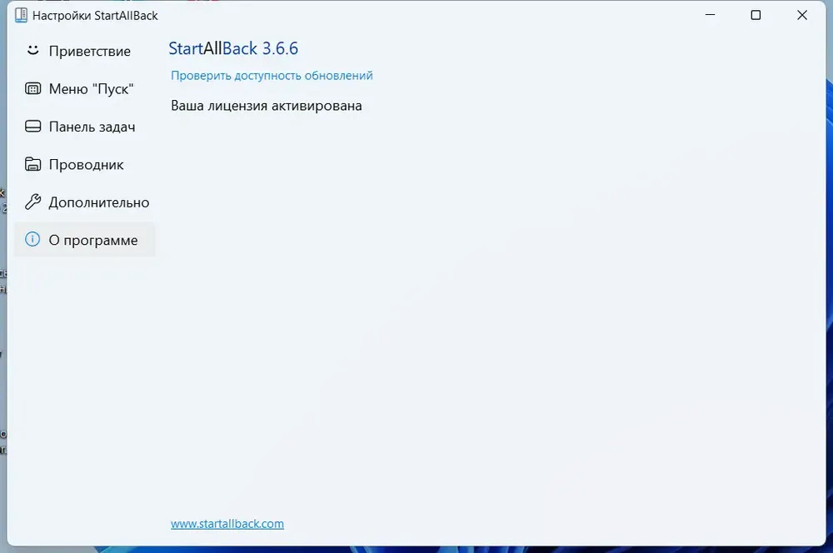Select the Дополнительно section
This screenshot has height=553, width=833.
coord(84,202)
